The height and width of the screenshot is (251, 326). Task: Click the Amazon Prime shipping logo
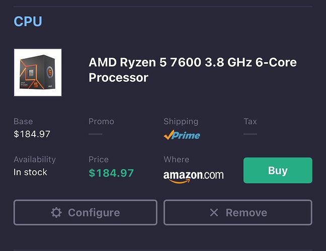pos(182,135)
